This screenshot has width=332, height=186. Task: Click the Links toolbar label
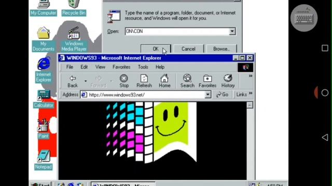[x=241, y=95]
